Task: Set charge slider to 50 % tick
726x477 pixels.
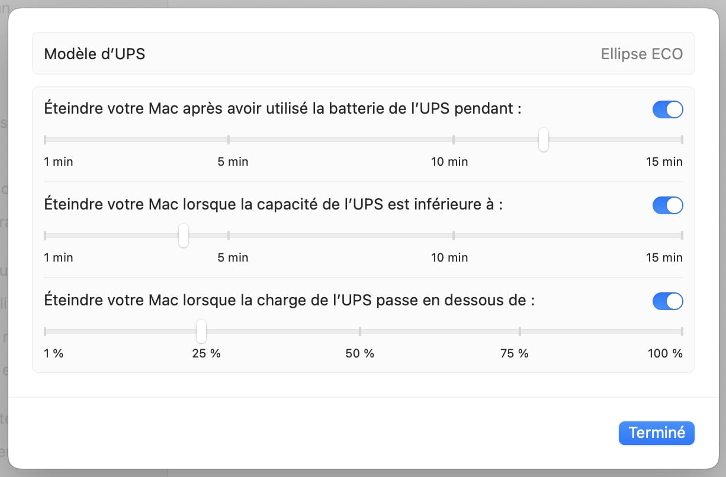Action: [x=360, y=331]
